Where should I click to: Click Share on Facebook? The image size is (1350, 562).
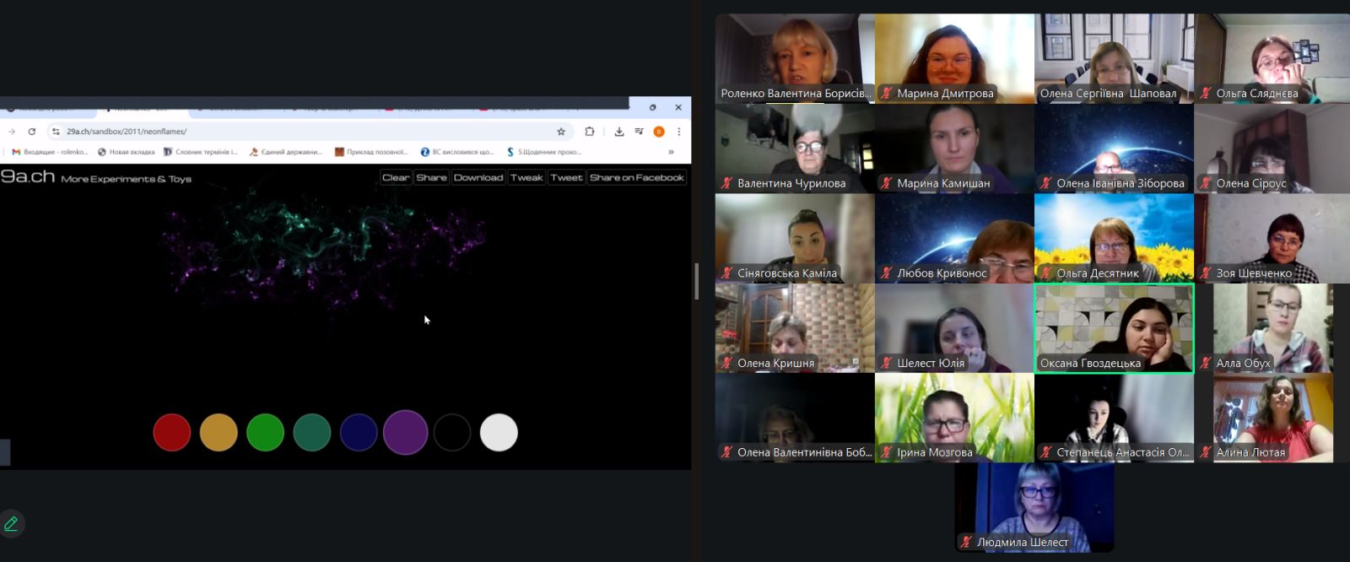point(636,177)
